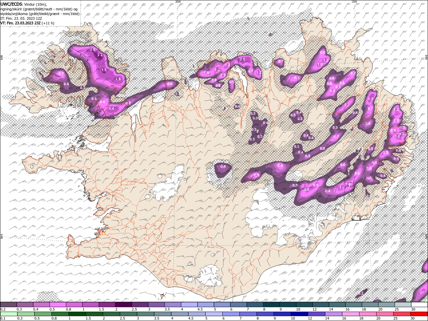Click the '20W' longitude label

(178, 2)
